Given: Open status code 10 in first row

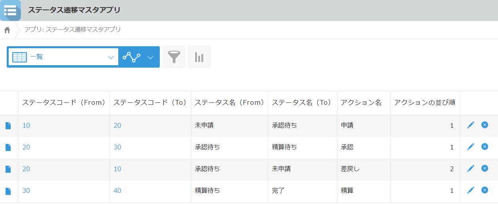Looking at the screenshot, I should [26, 125].
